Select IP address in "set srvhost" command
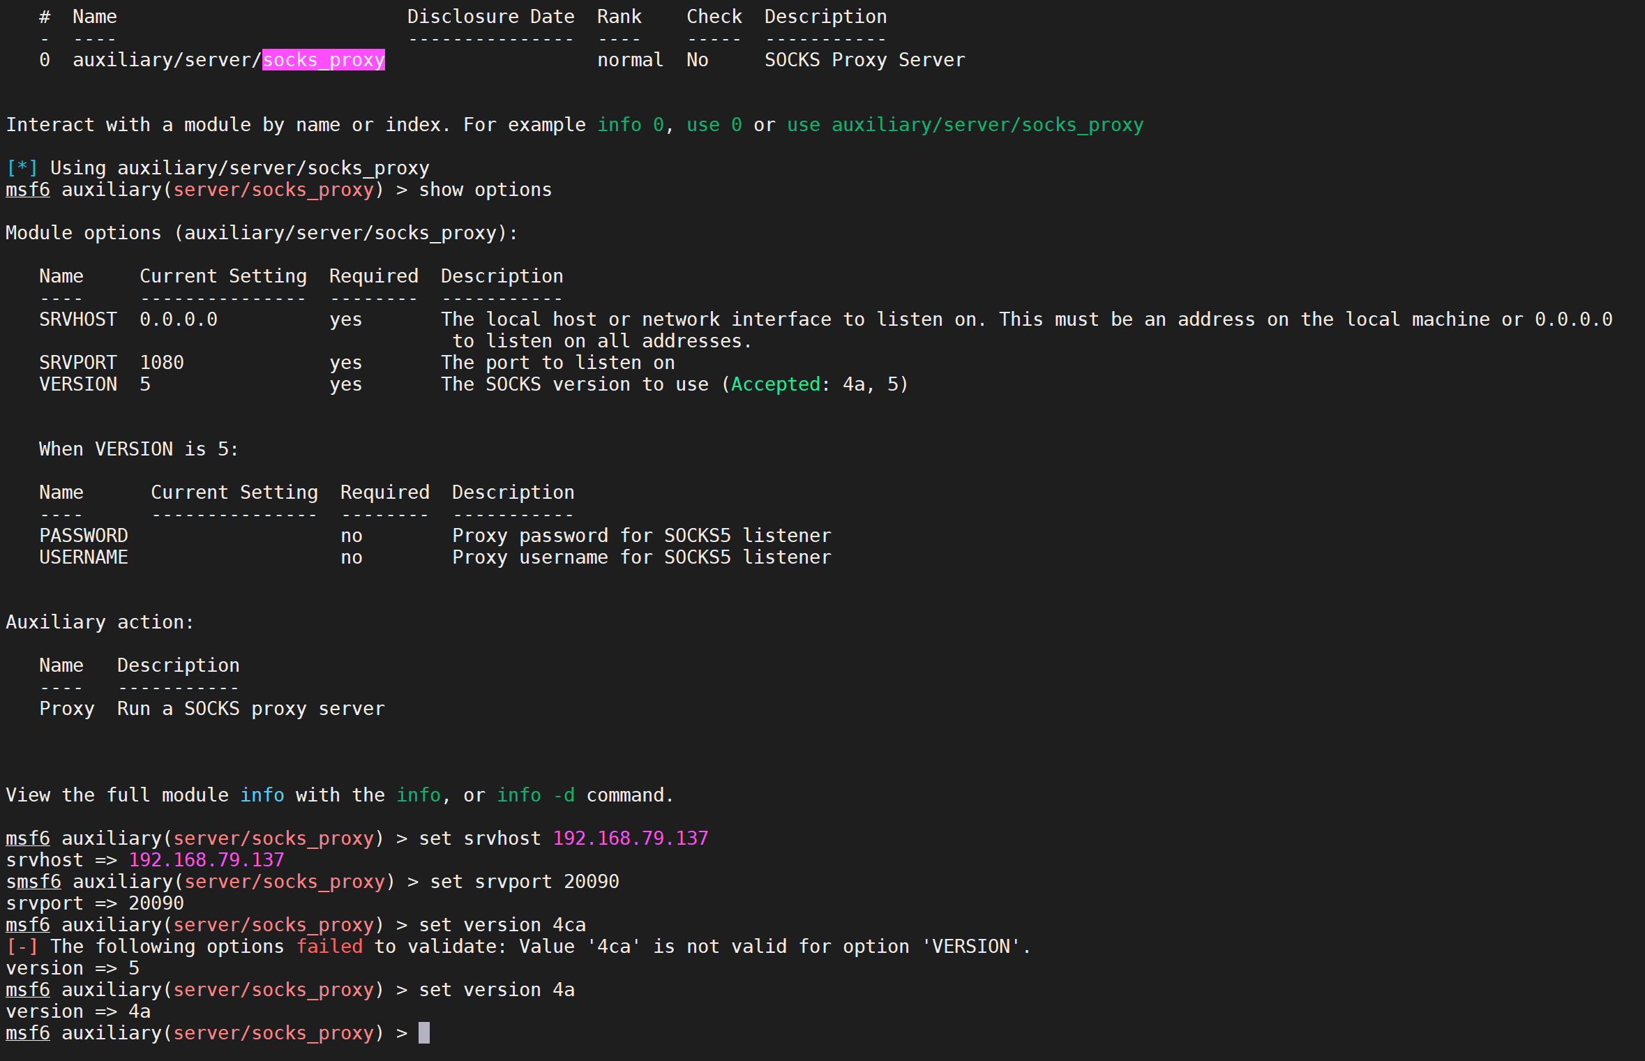Viewport: 1645px width, 1061px height. 631,838
